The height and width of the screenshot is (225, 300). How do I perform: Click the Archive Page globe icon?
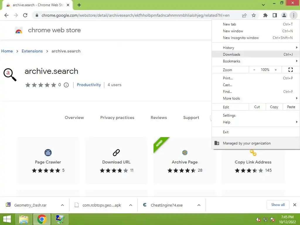(x=185, y=153)
